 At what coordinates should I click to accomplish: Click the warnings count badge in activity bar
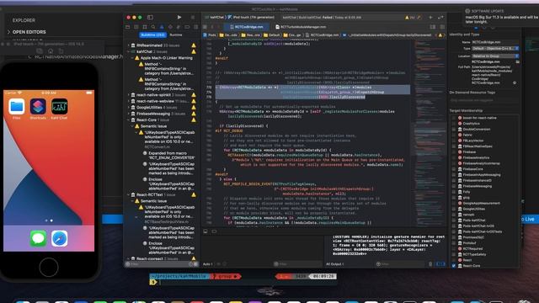point(409,17)
